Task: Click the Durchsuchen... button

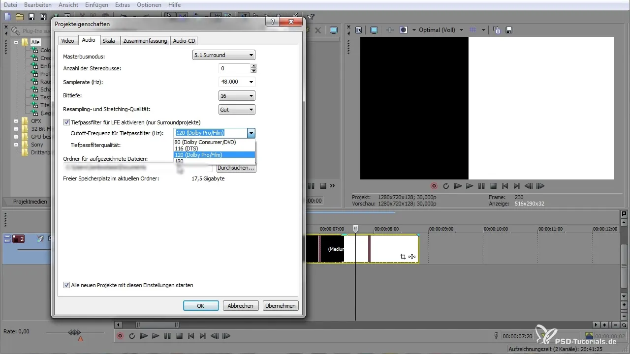Action: click(236, 168)
